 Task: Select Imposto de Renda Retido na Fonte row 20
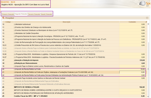[x=27, y=69]
